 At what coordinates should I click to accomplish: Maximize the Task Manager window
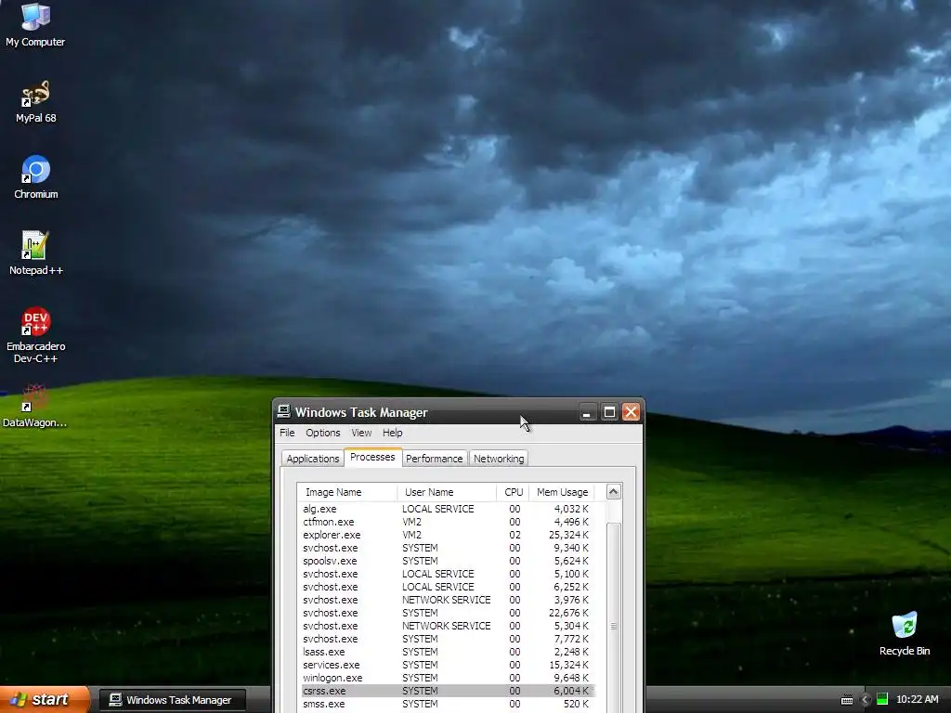pos(609,412)
